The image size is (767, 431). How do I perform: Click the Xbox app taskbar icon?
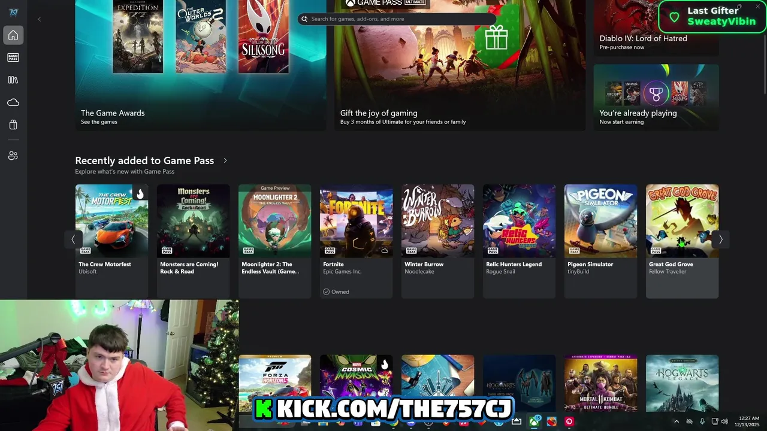point(534,421)
